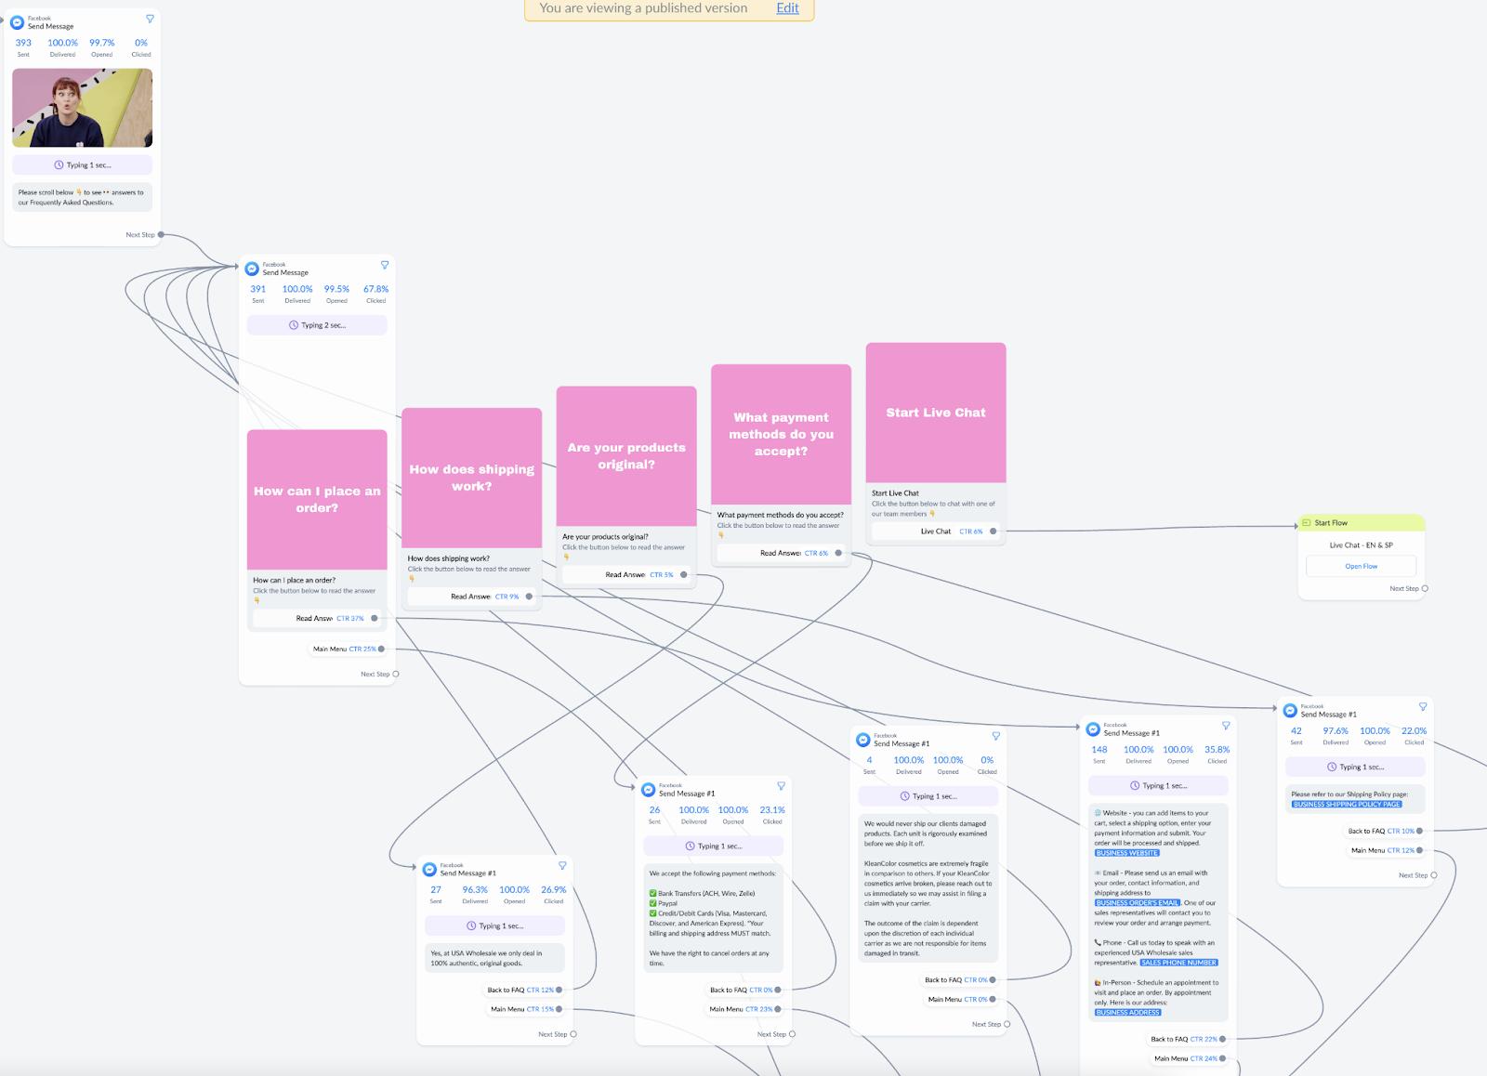The image size is (1487, 1076).
Task: Click the Next Step connector on the Start Flow node
Action: pos(1425,588)
